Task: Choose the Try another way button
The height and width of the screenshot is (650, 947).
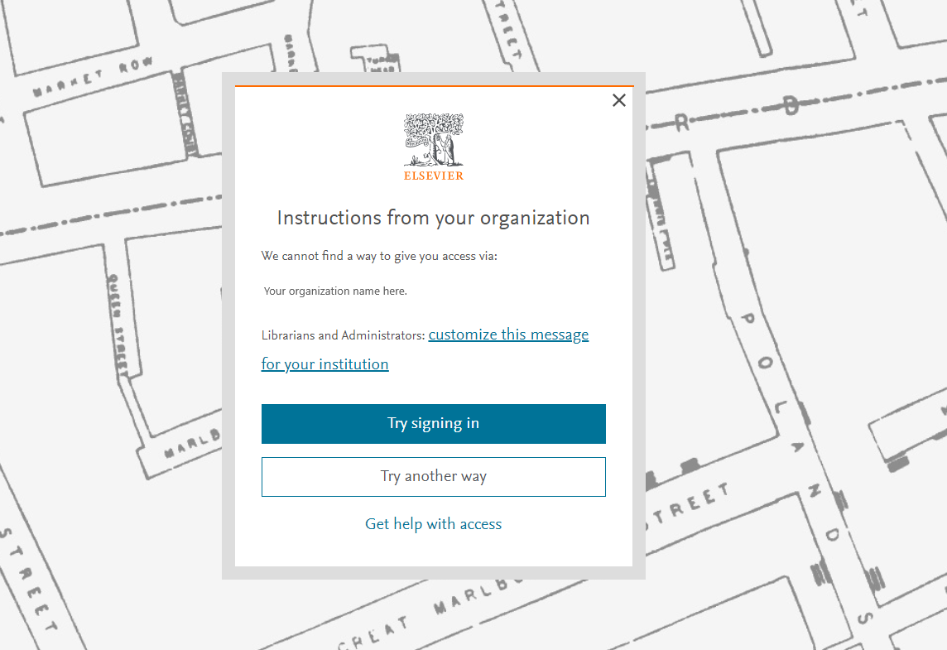Action: click(433, 477)
